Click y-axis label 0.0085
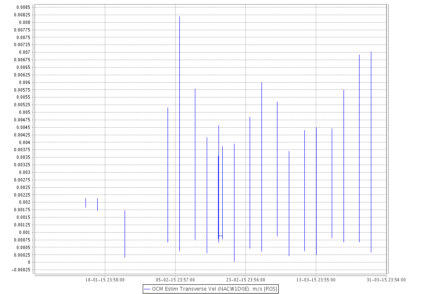421x294 pixels. (x=23, y=7)
